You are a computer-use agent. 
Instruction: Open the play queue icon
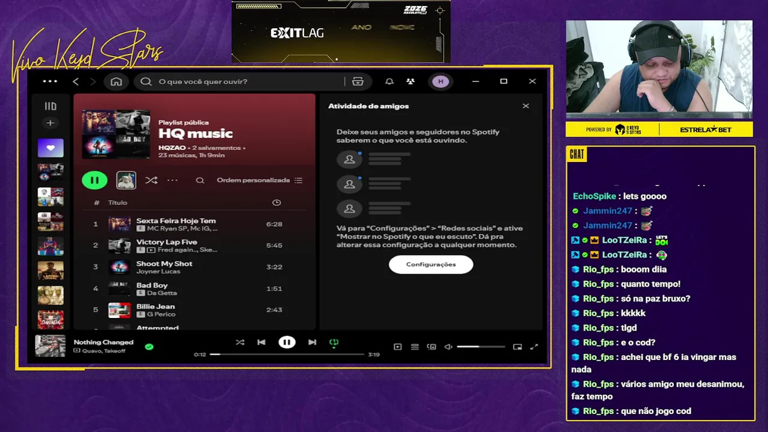415,347
